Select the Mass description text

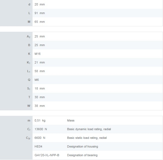coord(71,121)
